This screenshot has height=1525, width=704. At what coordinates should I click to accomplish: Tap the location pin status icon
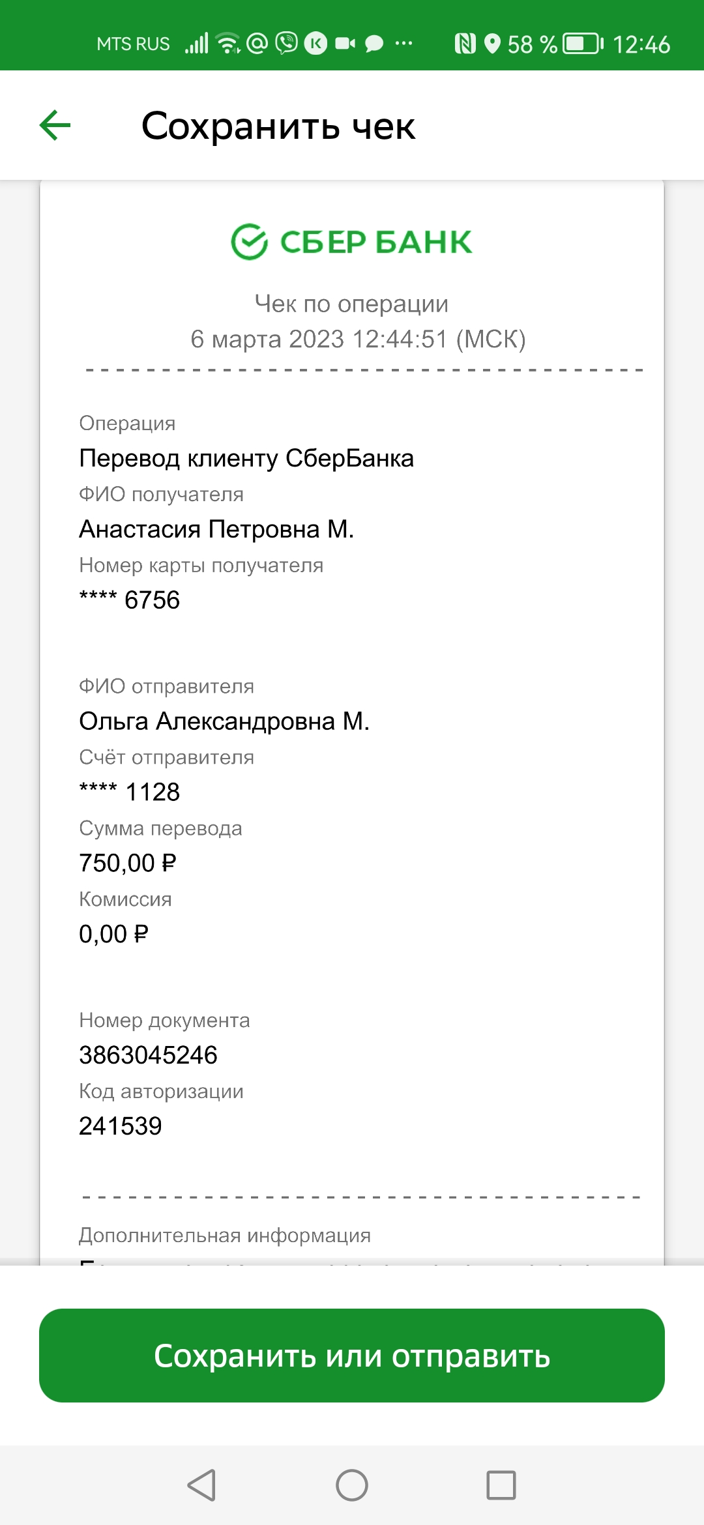(493, 44)
